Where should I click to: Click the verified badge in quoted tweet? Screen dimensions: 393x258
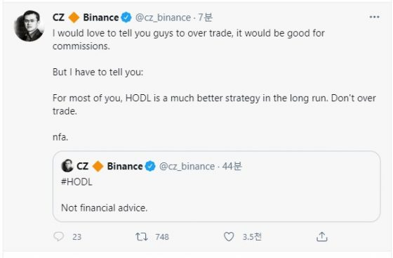[150, 167]
